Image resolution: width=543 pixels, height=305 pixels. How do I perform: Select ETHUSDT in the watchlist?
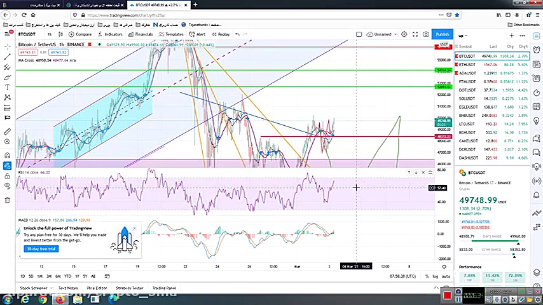tap(492, 65)
